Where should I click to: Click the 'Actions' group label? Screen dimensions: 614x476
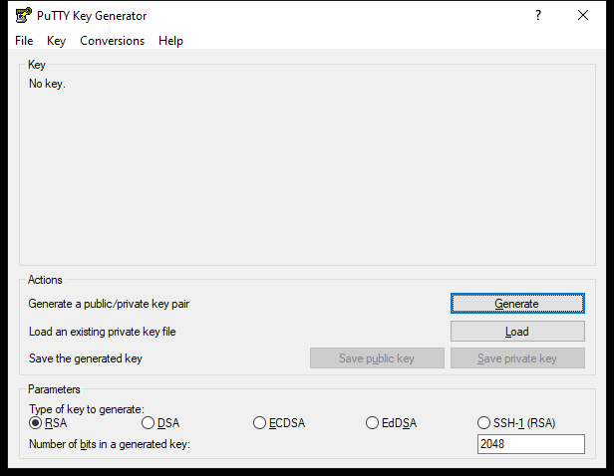45,280
